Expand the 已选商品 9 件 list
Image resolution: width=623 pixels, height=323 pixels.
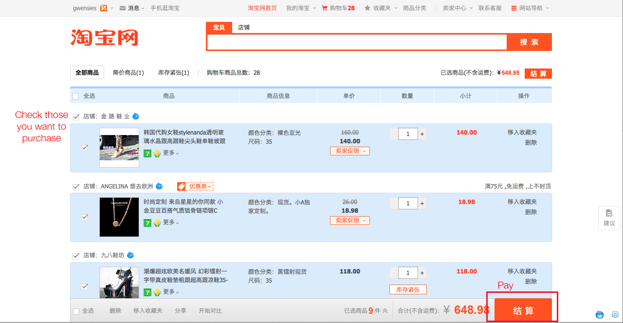366,311
